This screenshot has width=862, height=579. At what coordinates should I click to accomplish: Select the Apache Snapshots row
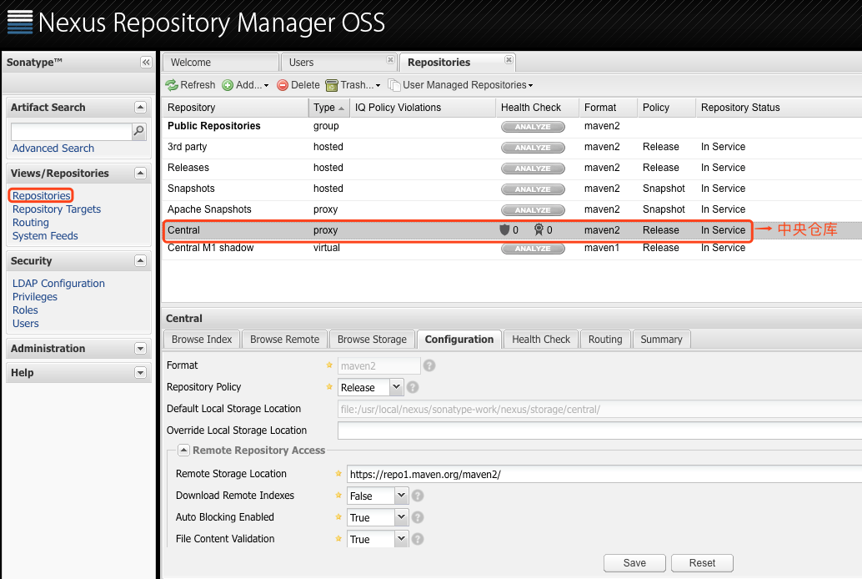(x=512, y=209)
